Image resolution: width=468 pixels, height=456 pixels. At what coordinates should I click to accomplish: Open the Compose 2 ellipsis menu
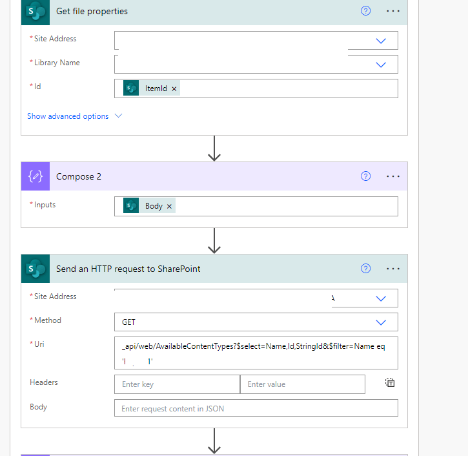click(x=392, y=176)
